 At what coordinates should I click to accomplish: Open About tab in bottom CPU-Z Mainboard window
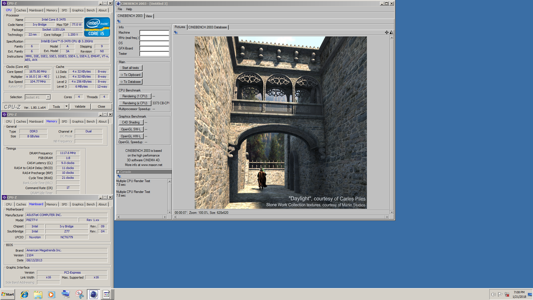pos(102,204)
